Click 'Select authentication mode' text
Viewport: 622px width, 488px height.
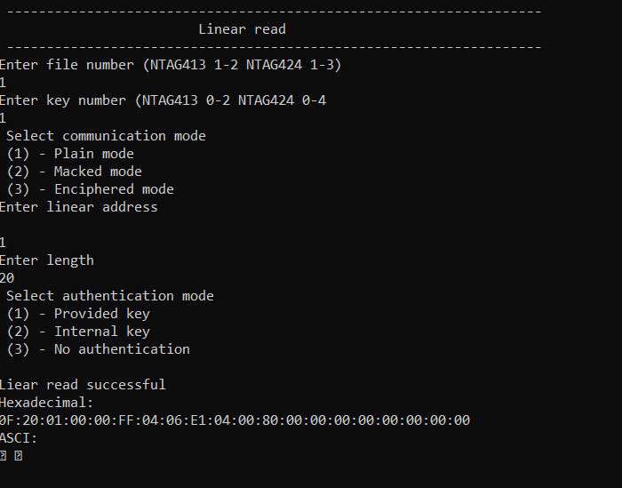[x=110, y=296]
